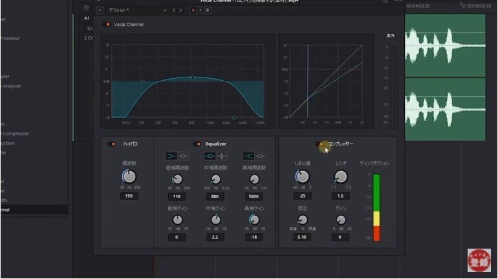This screenshot has width=498, height=279.
Task: Copy A settings to B arrow
Action: coord(200,10)
